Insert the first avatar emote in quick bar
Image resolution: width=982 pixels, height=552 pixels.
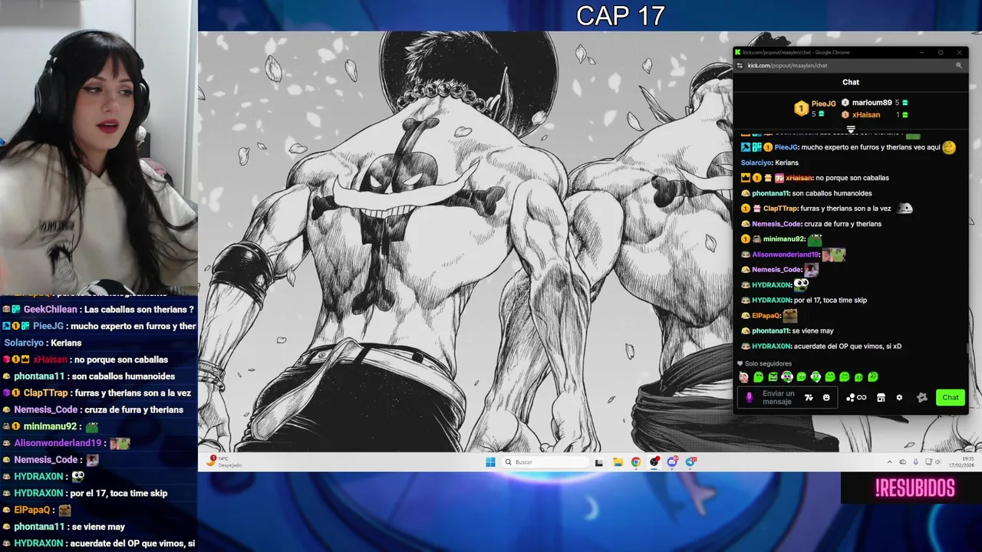[743, 376]
